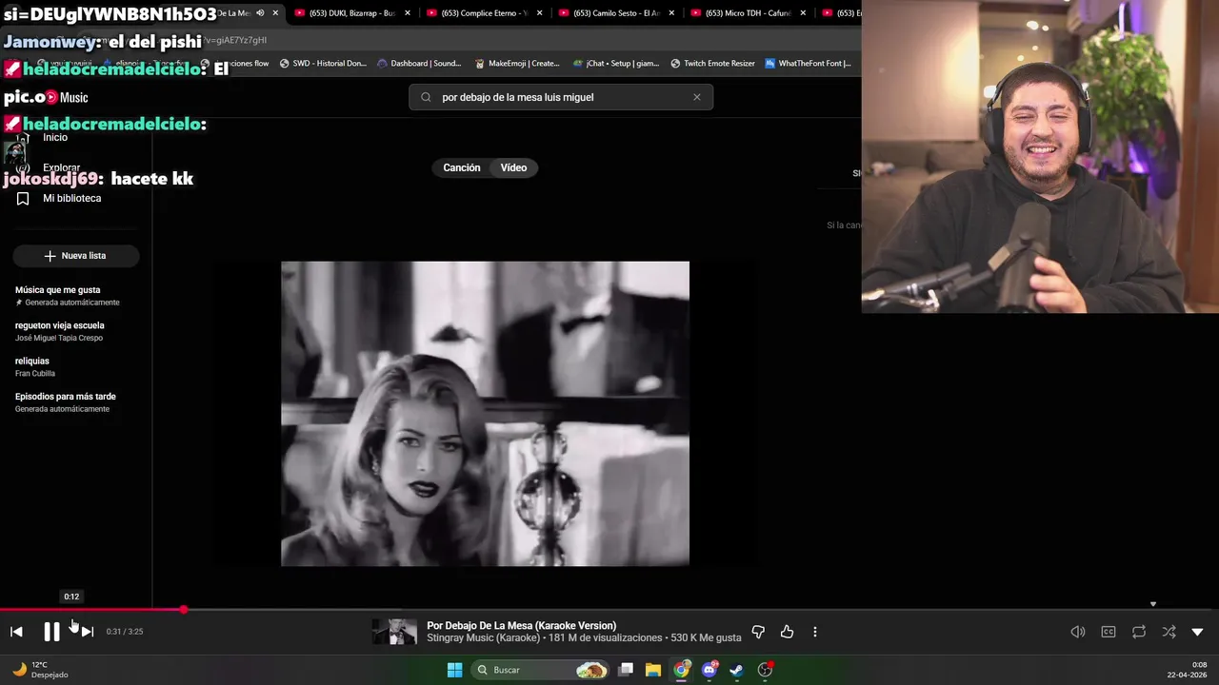The height and width of the screenshot is (685, 1219).
Task: Open the 'MakeEmoji | Create...' bookmark
Action: (517, 64)
